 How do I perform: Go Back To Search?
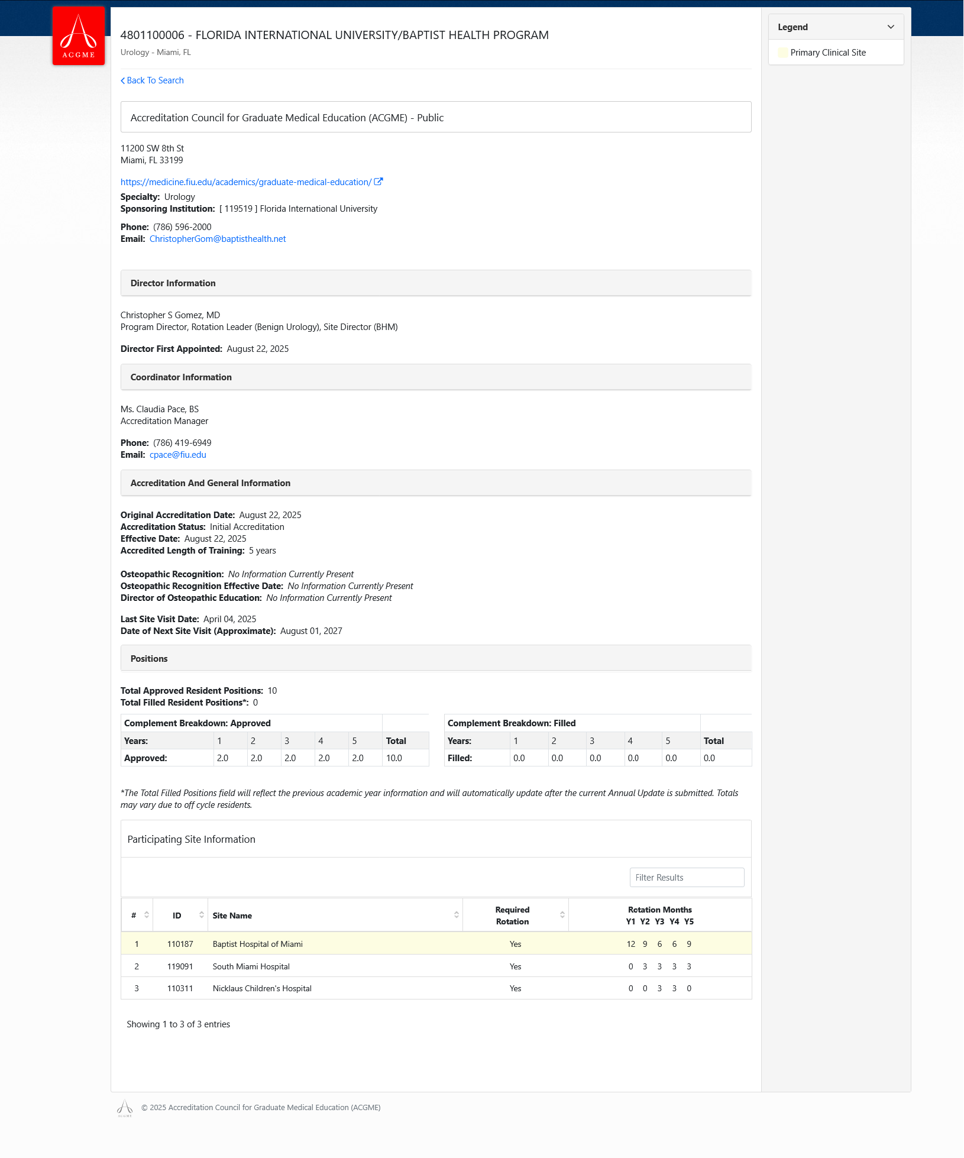(x=153, y=80)
